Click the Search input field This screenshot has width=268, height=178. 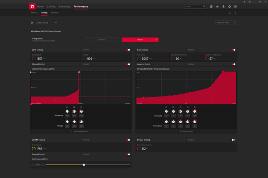[195, 7]
